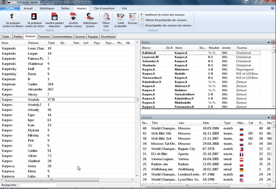Click the US flag in the Lyon/New York row
The image size is (276, 189).
pyautogui.click(x=241, y=180)
